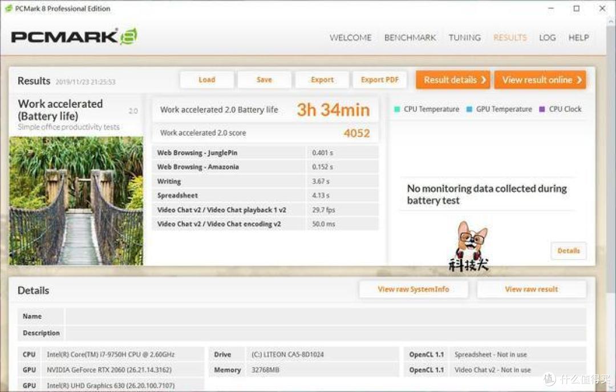Click the 4052 score value
This screenshot has height=392, width=616.
click(x=356, y=134)
